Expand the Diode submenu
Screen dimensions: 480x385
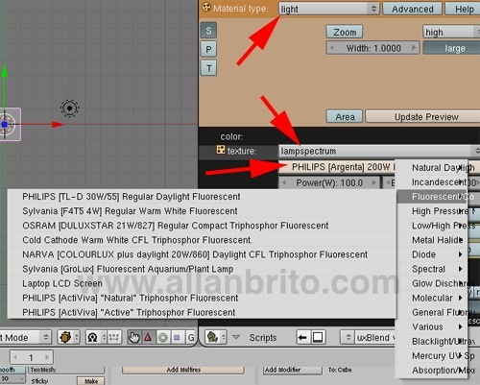point(432,254)
